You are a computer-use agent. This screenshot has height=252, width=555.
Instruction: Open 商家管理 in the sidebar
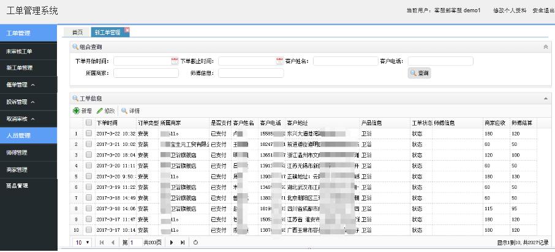pyautogui.click(x=28, y=170)
